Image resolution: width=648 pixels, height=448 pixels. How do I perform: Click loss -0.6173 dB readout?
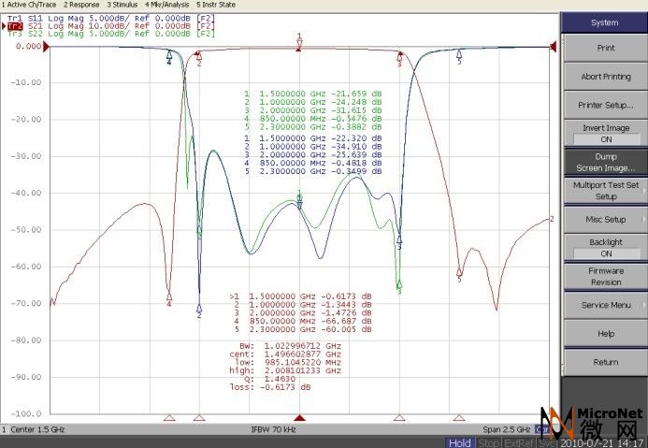pos(270,387)
